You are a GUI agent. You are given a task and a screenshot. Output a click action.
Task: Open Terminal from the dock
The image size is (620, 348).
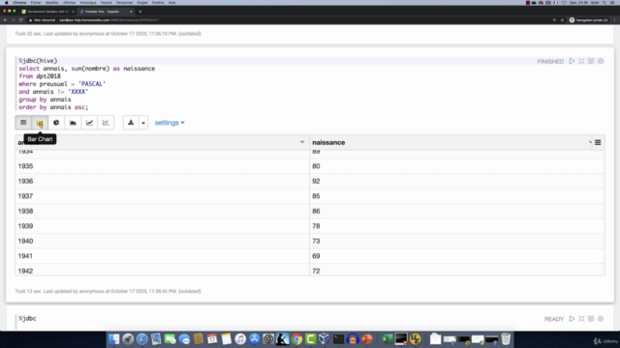[x=338, y=339]
